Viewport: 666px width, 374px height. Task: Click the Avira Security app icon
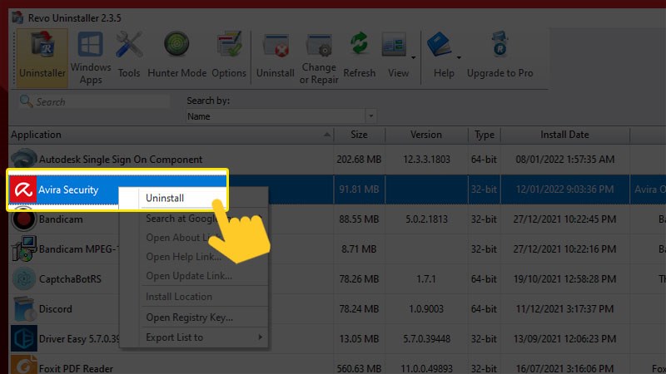23,189
